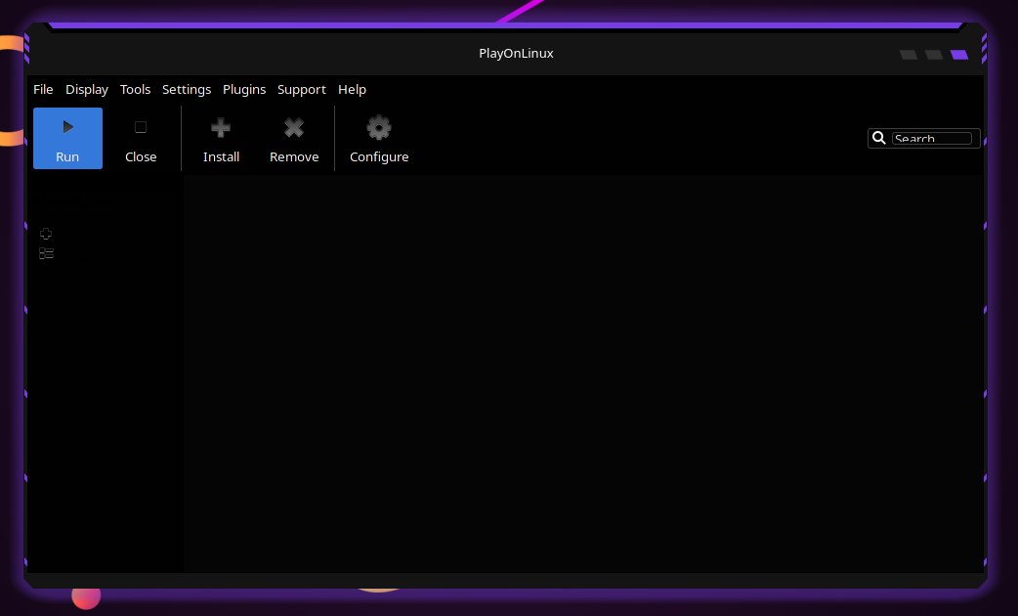Focus the Search input field
The width and height of the screenshot is (1018, 616).
click(932, 139)
